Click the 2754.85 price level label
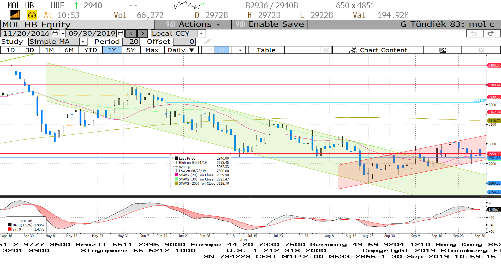 pos(494,192)
